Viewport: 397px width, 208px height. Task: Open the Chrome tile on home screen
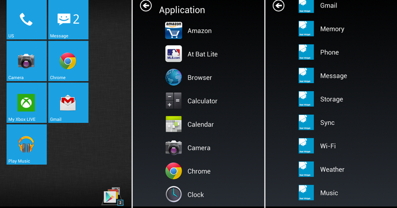(68, 61)
